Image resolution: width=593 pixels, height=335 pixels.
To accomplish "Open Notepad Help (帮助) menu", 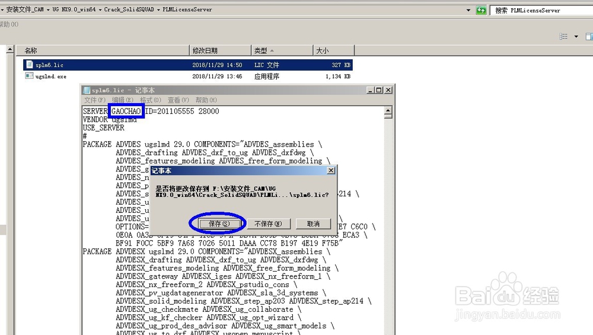I will 206,100.
